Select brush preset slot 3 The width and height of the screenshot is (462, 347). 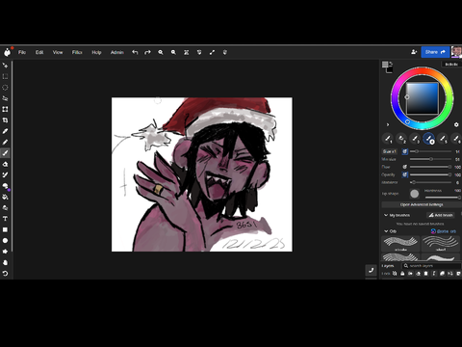415,139
